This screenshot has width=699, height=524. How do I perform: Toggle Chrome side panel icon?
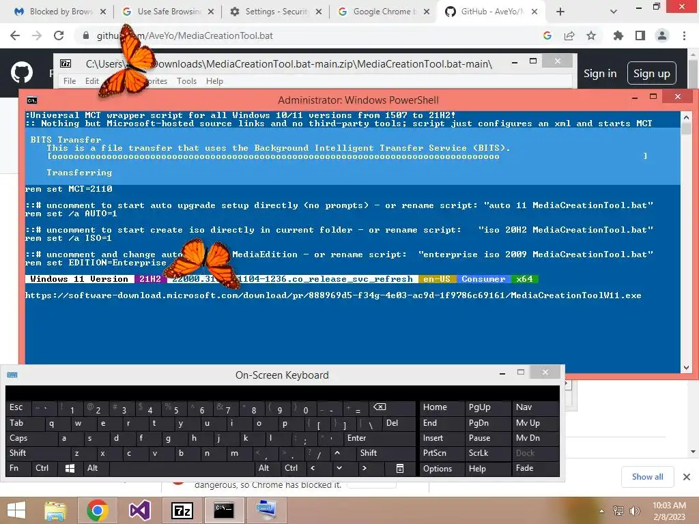(640, 35)
